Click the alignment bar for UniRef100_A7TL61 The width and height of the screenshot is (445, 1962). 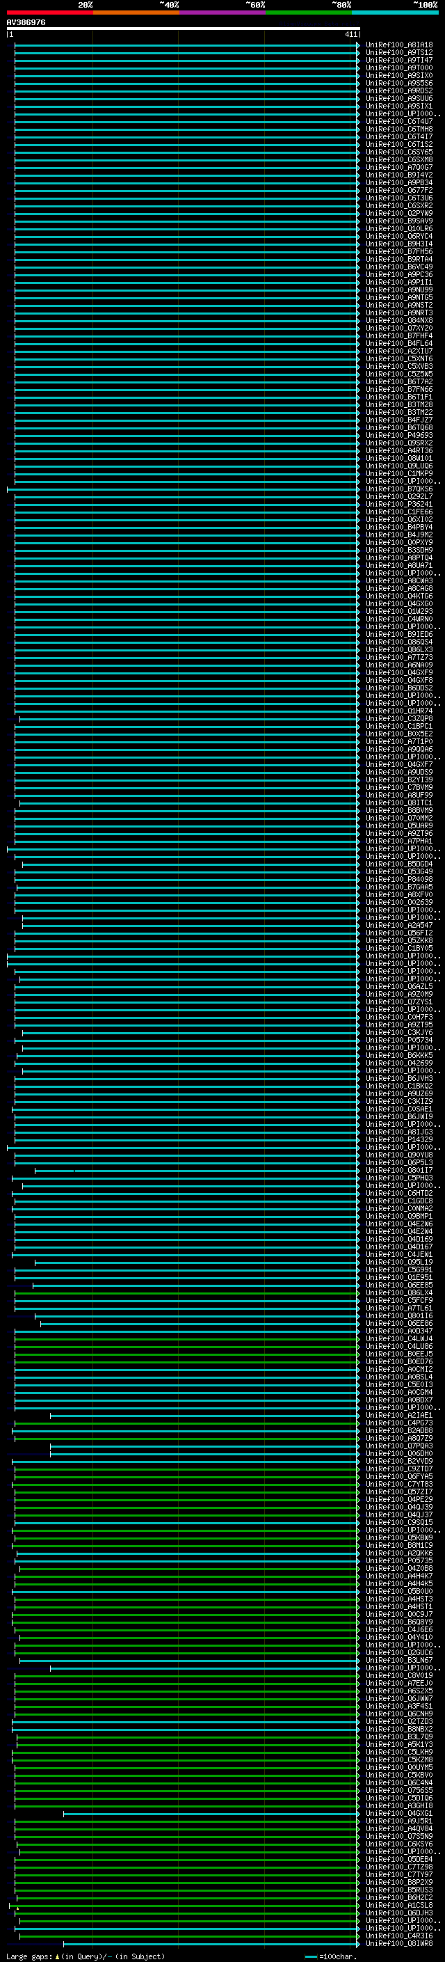pos(185,1308)
